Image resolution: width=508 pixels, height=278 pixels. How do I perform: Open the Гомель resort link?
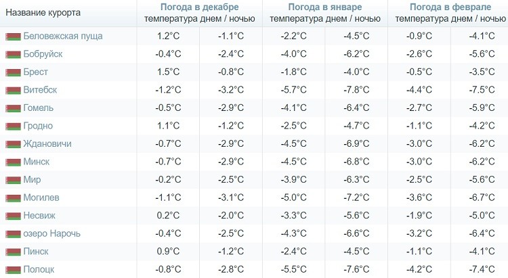coord(39,108)
